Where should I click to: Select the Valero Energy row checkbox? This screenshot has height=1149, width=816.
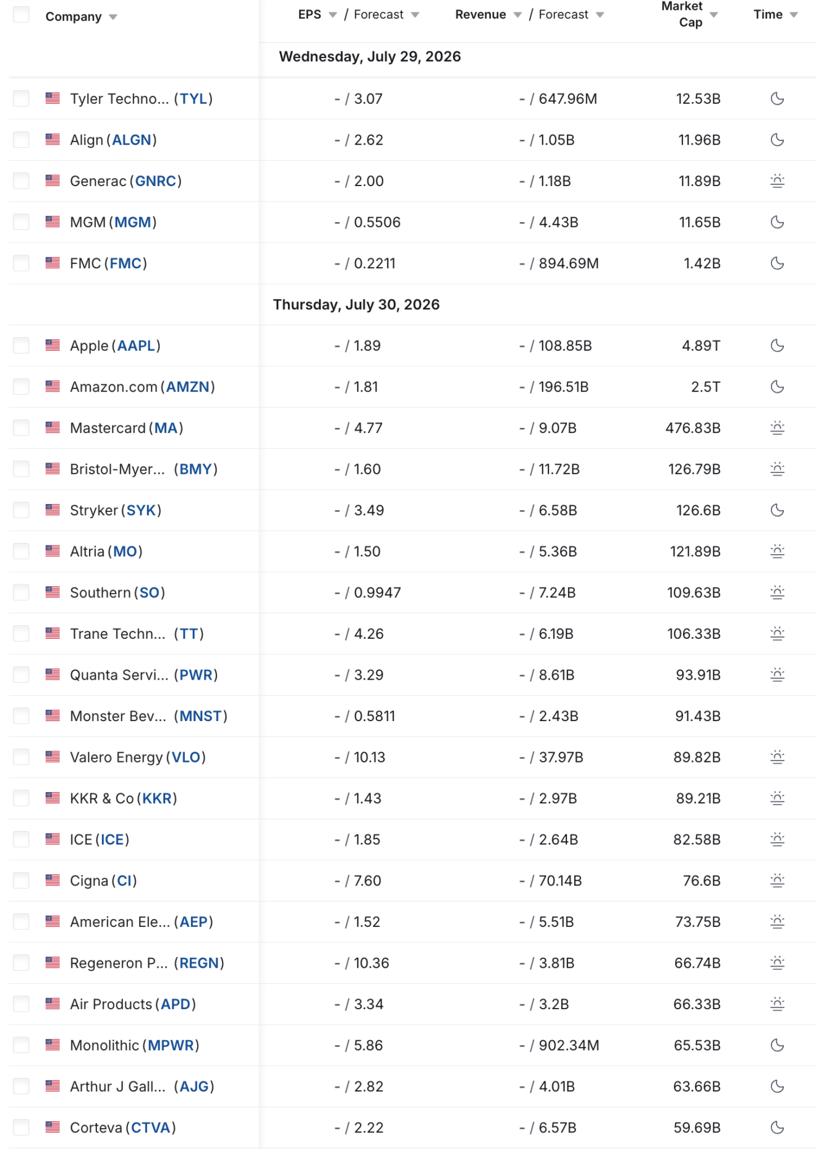[21, 757]
